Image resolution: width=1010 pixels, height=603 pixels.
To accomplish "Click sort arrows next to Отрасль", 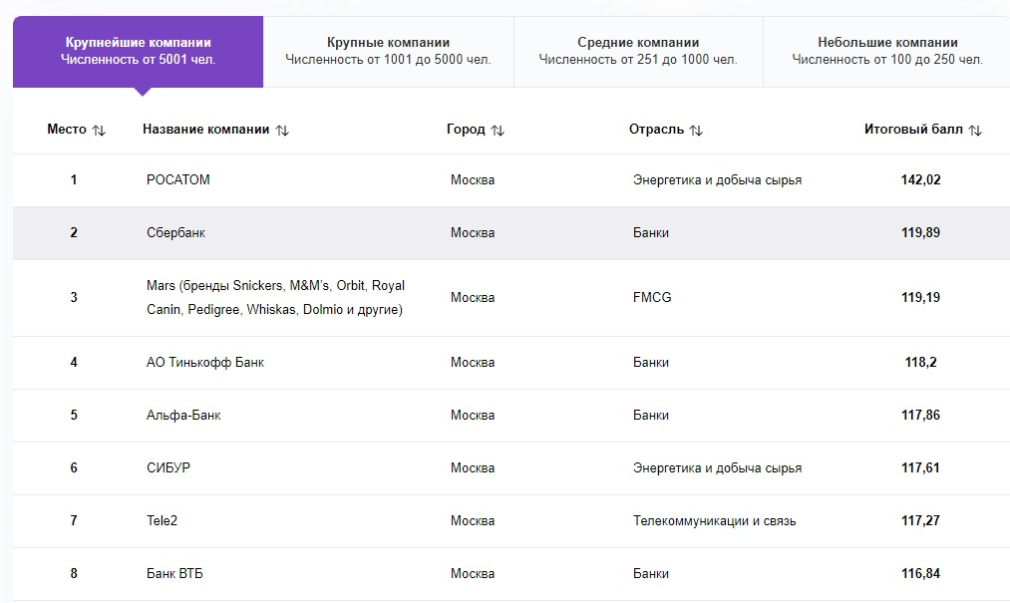I will point(696,131).
